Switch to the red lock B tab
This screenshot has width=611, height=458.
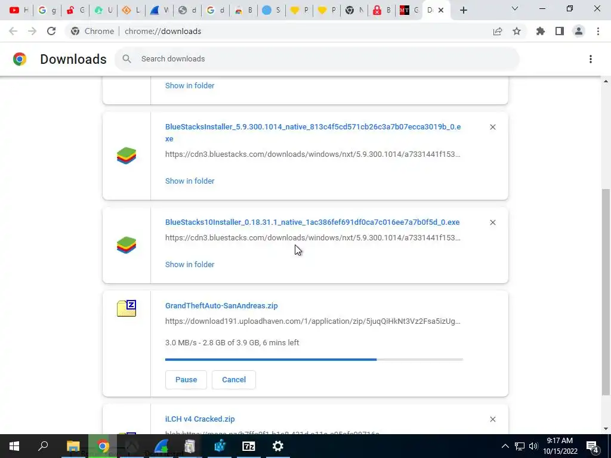(381, 10)
